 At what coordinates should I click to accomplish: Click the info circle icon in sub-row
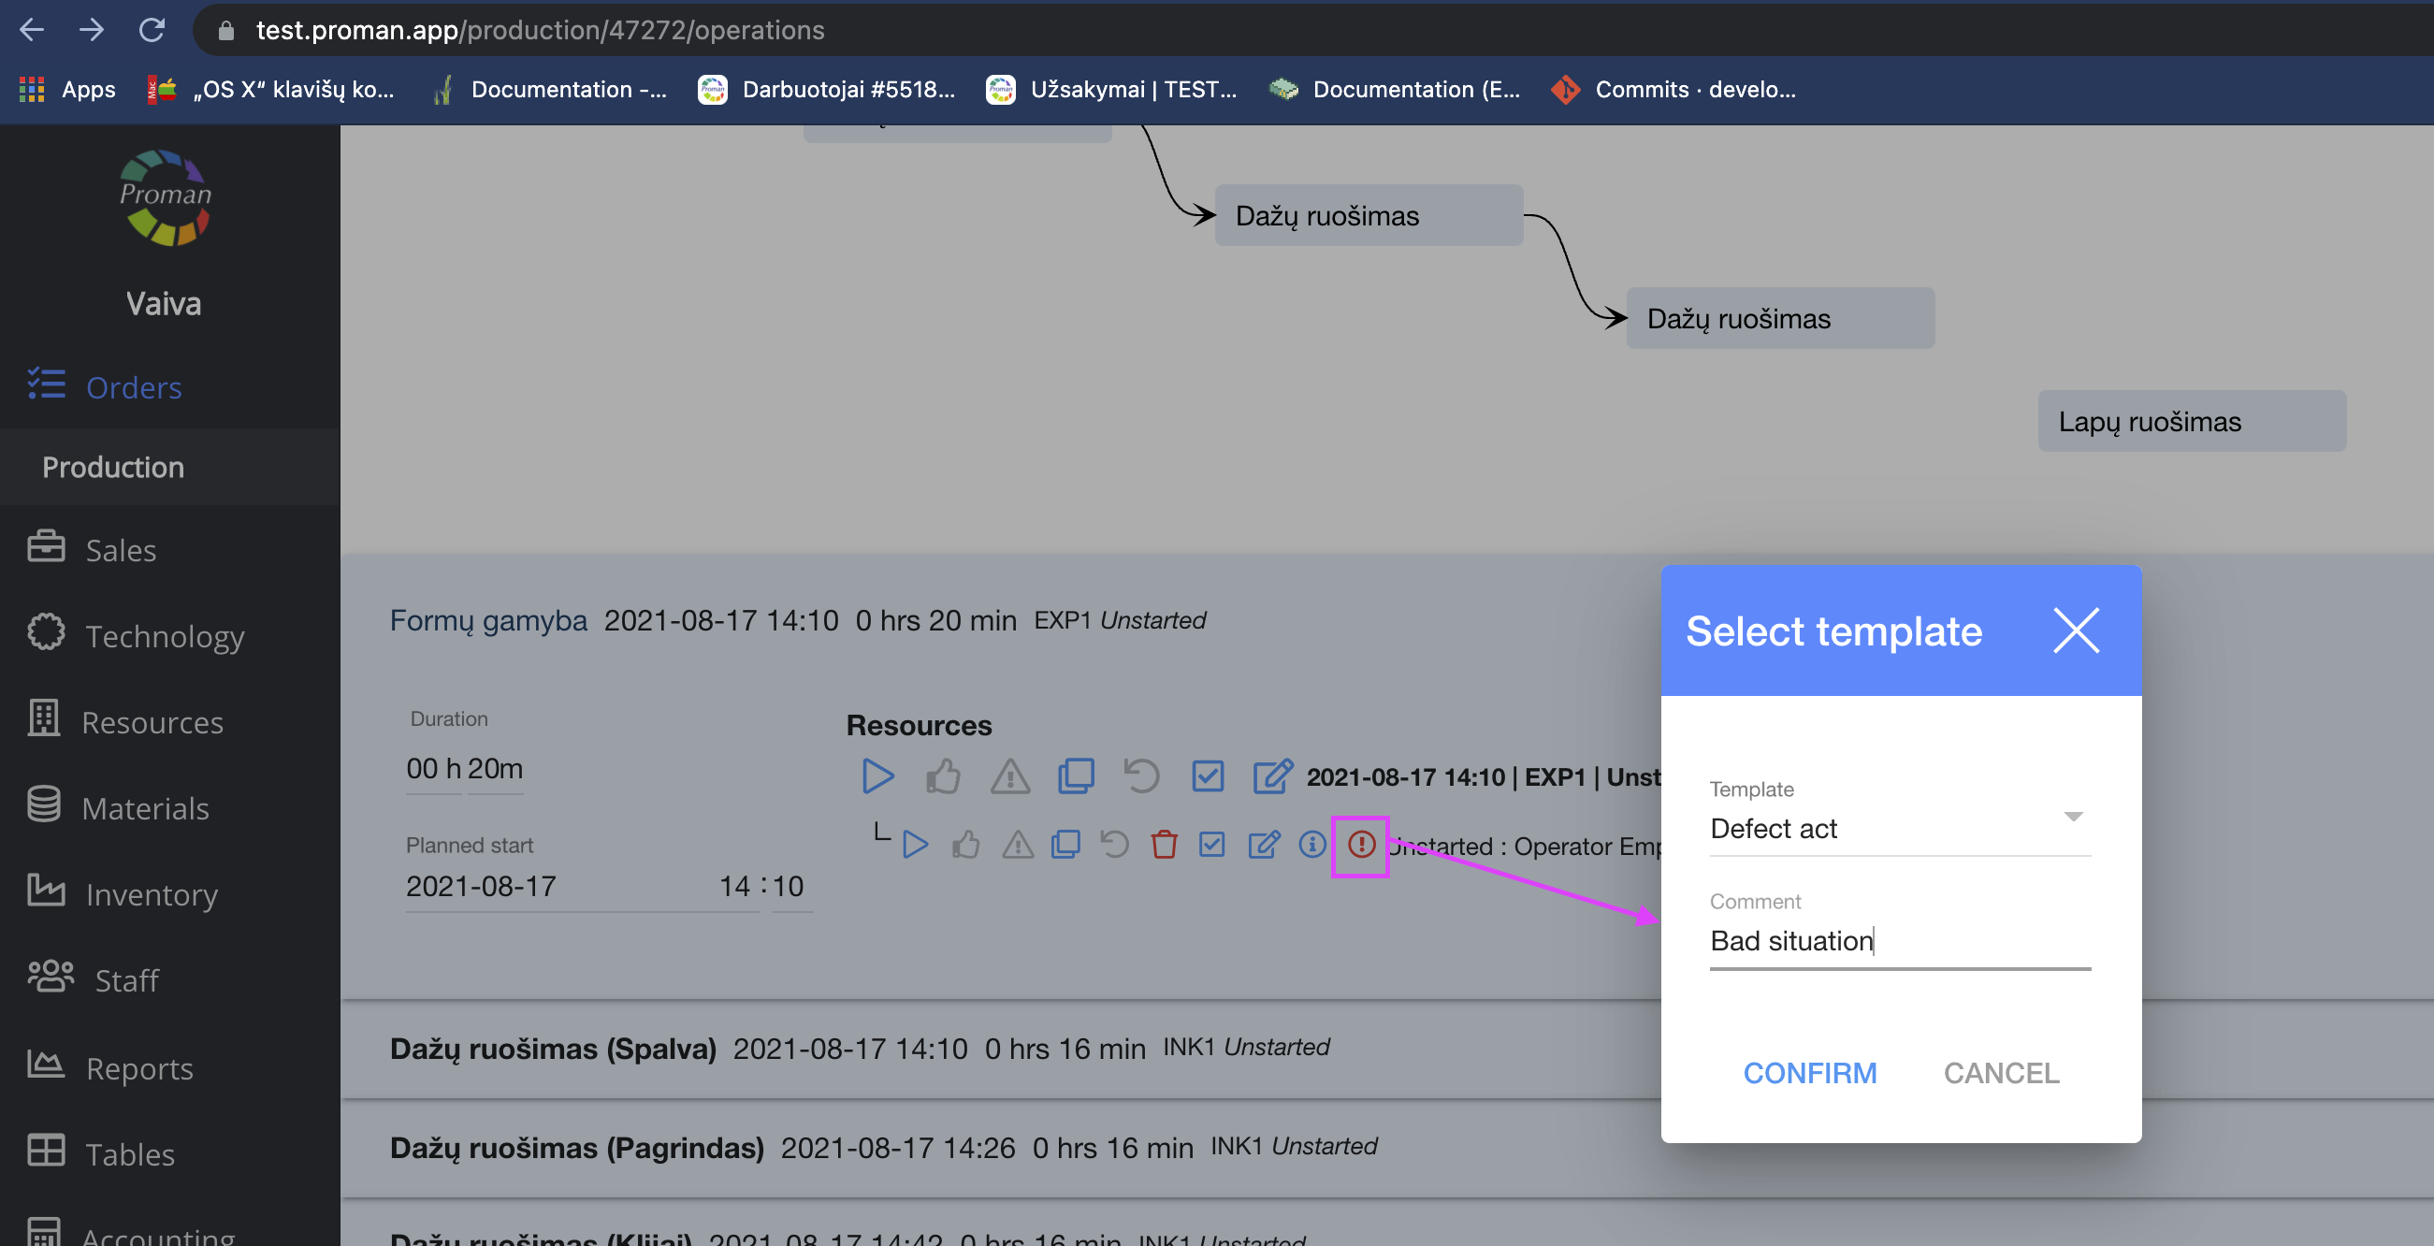(1312, 844)
